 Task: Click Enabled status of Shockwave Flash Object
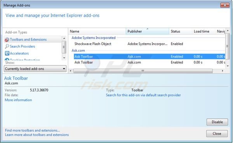coord(177,44)
